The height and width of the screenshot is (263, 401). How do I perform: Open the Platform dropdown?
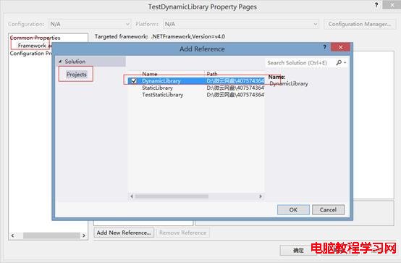pos(241,24)
